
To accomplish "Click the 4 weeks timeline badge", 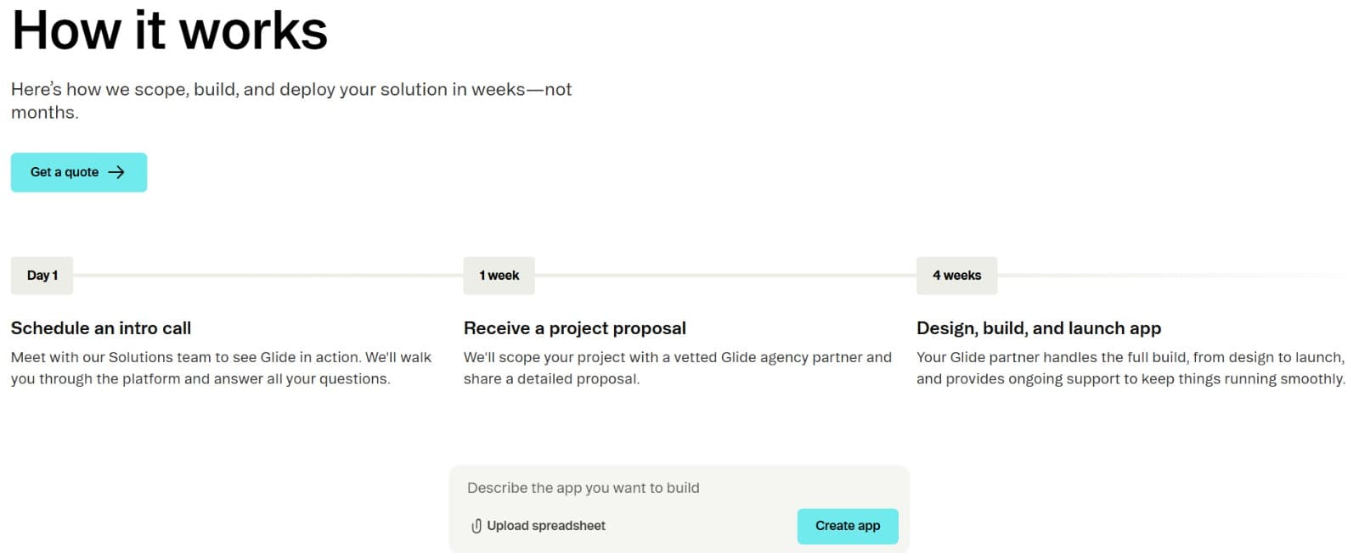I will [x=956, y=276].
